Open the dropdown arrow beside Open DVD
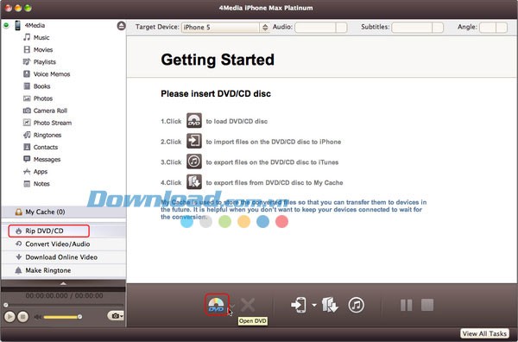 (x=232, y=306)
